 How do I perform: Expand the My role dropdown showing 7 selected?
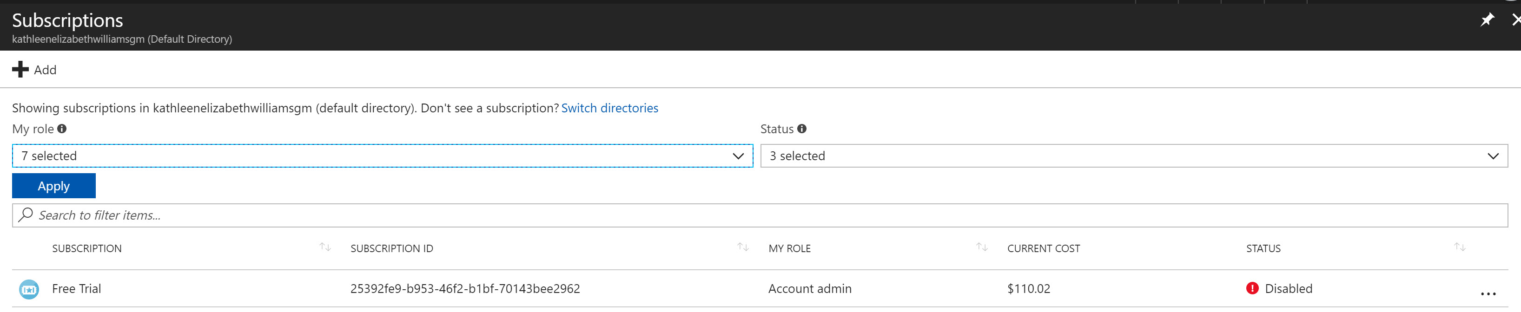tap(383, 156)
